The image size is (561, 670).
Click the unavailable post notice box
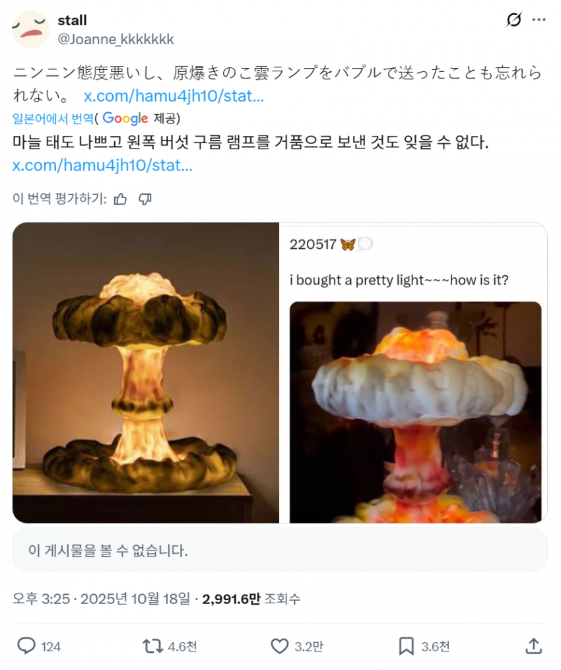(280, 550)
